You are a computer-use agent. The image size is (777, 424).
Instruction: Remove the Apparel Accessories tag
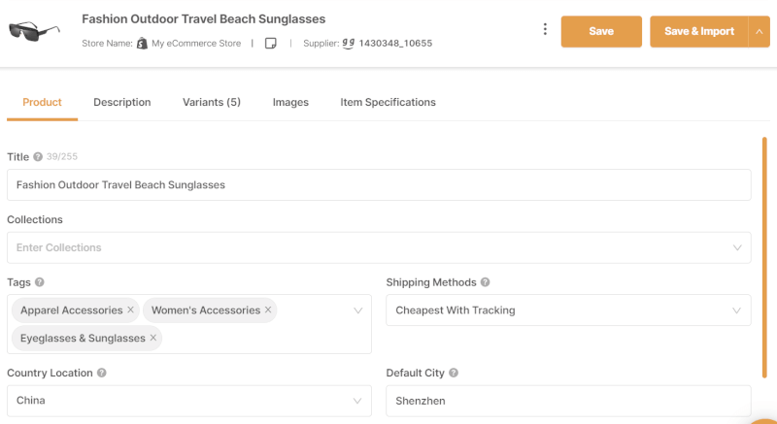[130, 310]
